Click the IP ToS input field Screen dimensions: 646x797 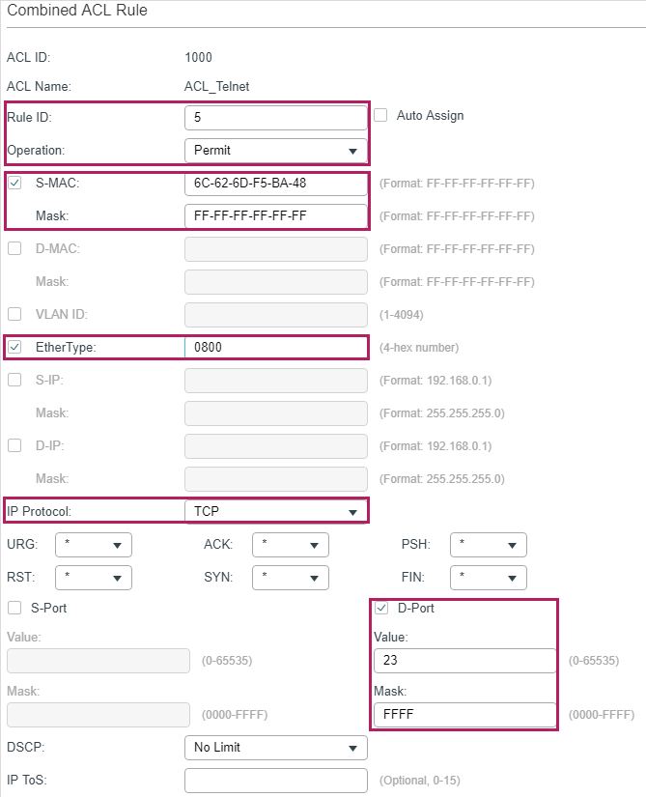275,781
